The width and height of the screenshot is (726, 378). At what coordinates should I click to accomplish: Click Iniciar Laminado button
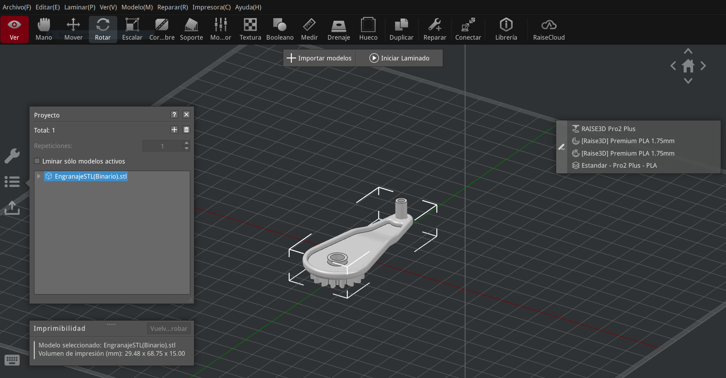400,58
